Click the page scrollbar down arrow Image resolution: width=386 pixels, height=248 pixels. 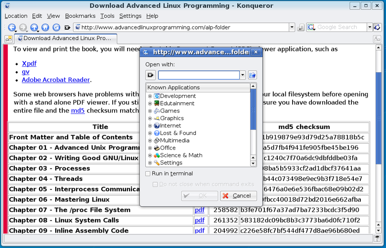pos(379,231)
